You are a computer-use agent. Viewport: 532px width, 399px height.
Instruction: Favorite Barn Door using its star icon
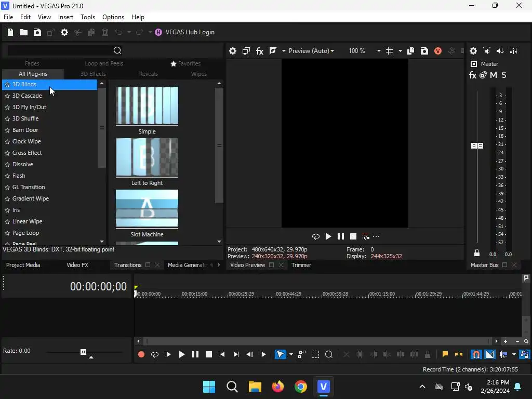pyautogui.click(x=7, y=130)
